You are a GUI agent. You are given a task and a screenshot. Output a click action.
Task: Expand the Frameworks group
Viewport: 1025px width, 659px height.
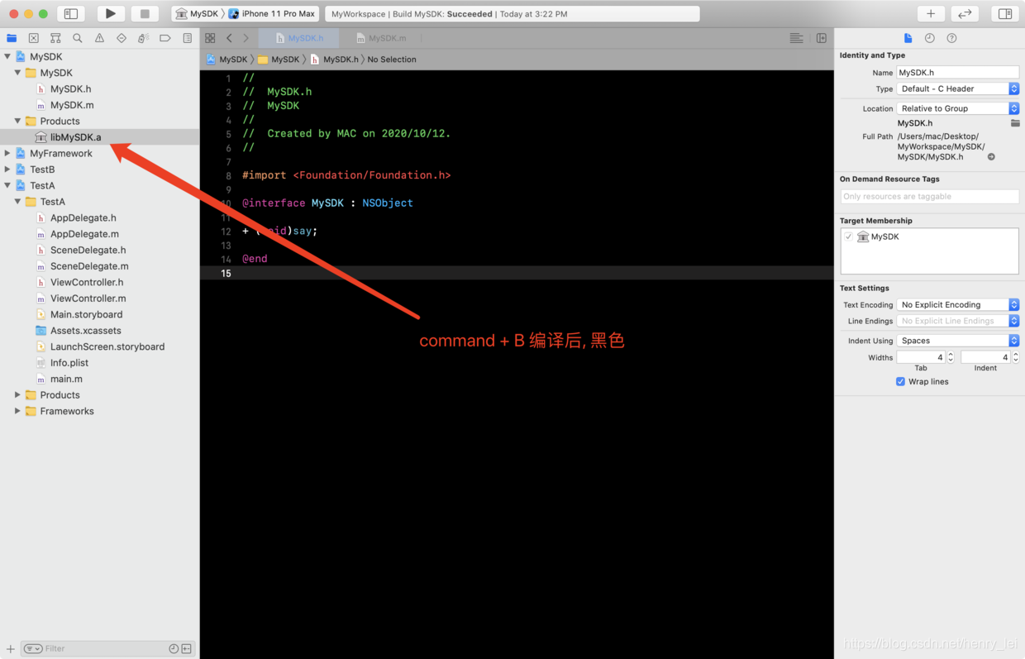pos(17,411)
